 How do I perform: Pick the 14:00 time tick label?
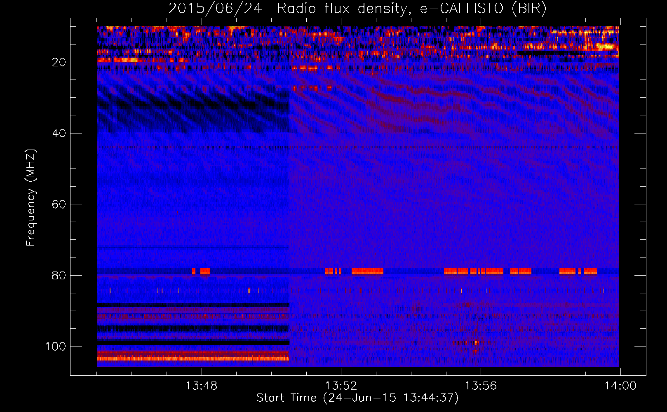click(620, 386)
